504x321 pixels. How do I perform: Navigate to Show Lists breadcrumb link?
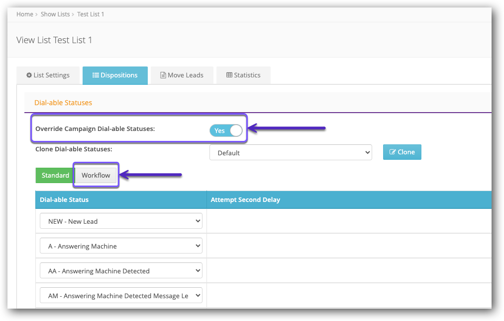click(55, 14)
